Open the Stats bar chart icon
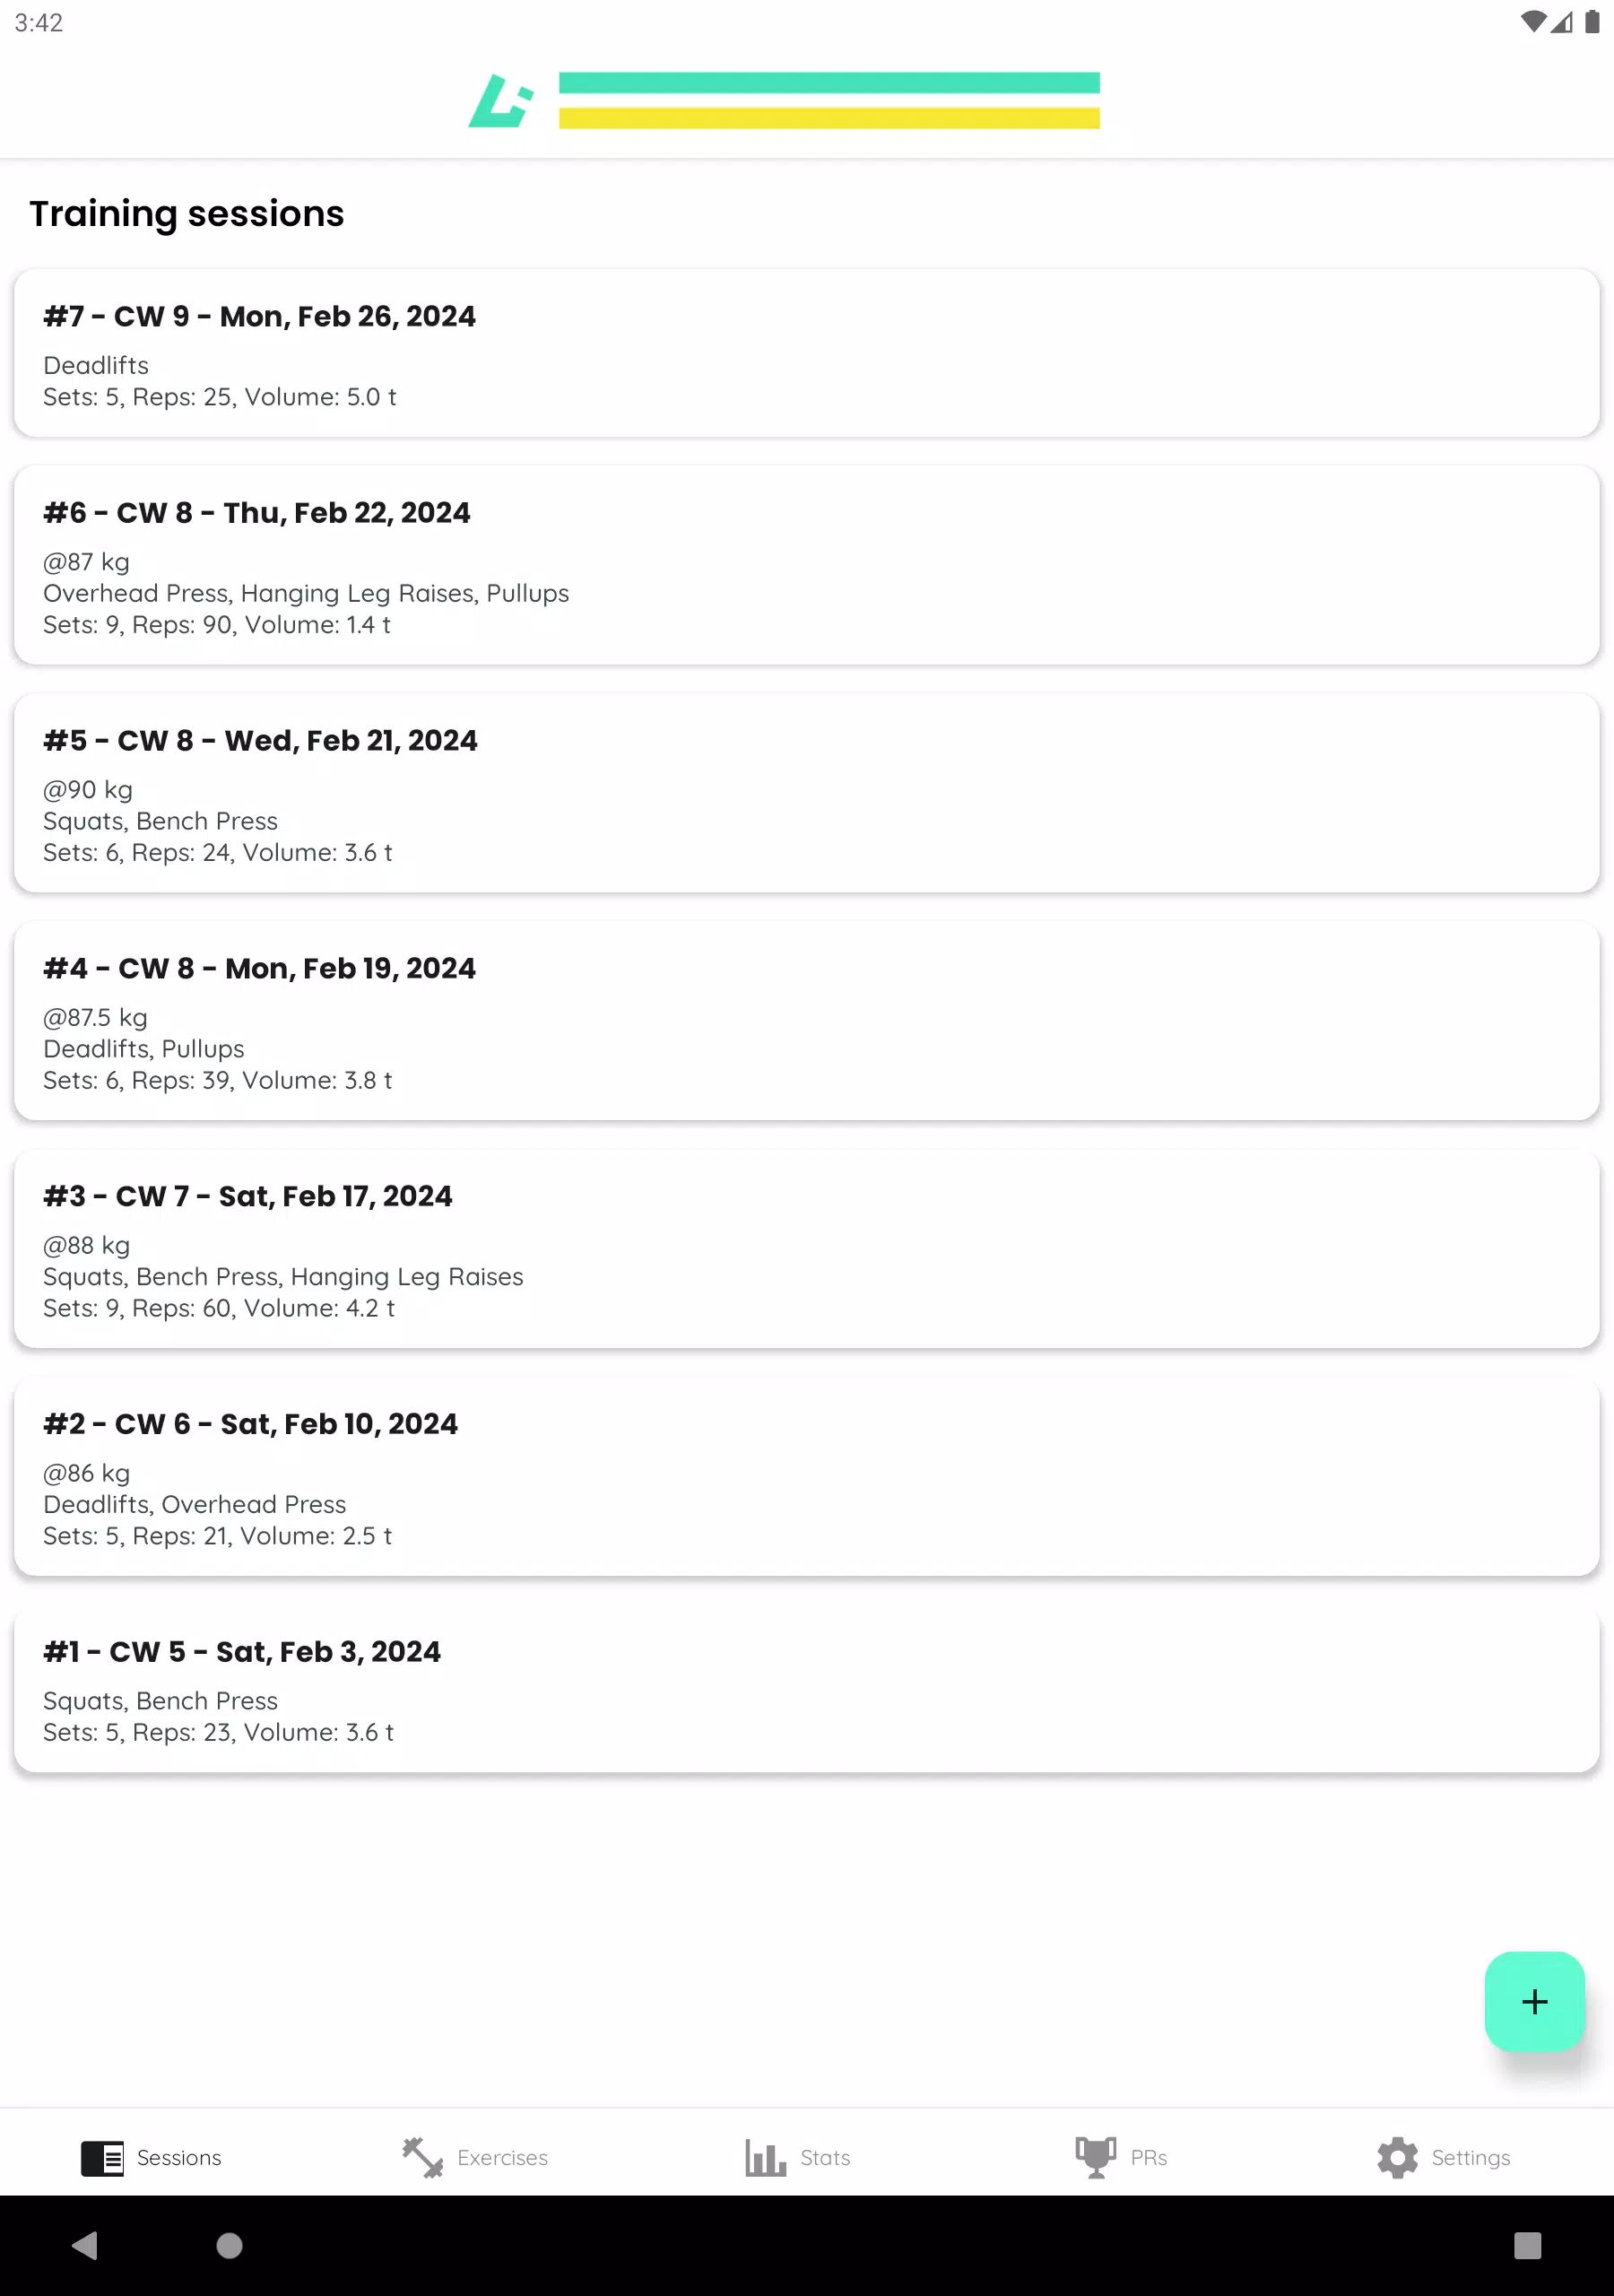The image size is (1614, 2296). (x=765, y=2157)
